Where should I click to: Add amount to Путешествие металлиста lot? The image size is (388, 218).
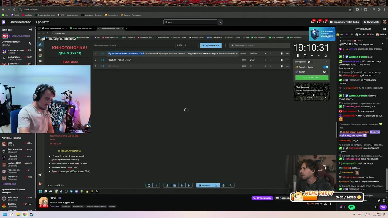click(265, 54)
